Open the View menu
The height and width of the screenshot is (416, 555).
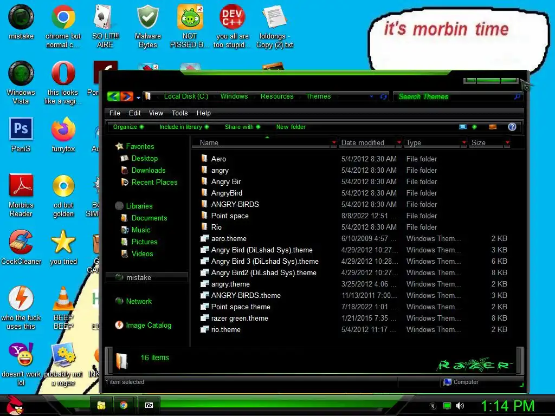[156, 113]
